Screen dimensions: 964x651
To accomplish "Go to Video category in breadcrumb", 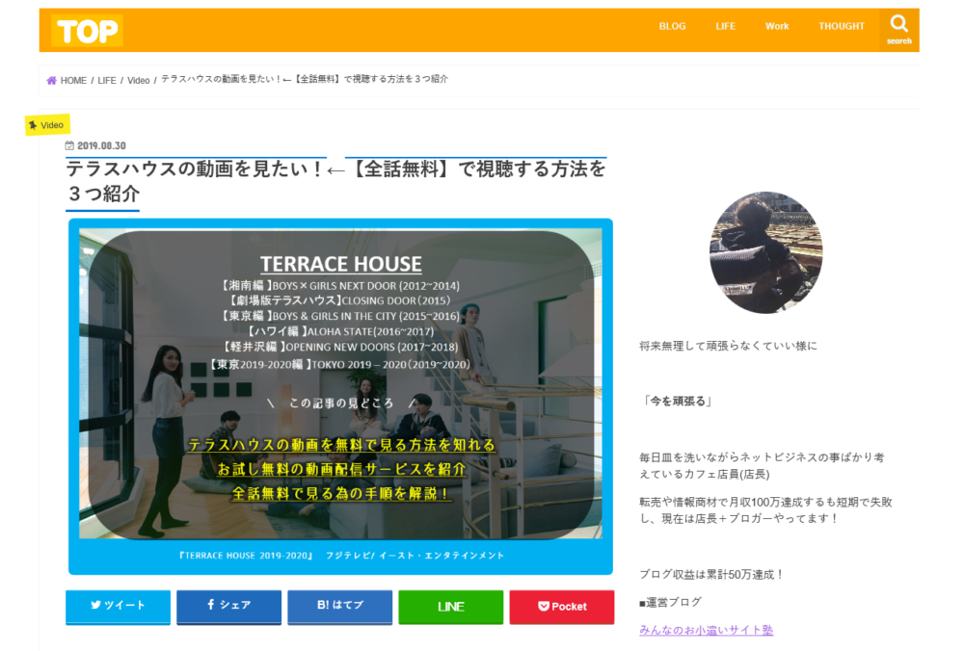I will point(138,81).
